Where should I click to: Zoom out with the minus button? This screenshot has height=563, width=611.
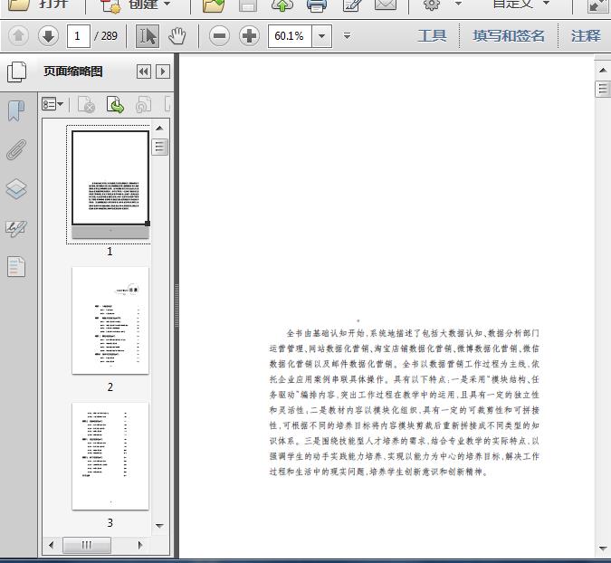(219, 36)
